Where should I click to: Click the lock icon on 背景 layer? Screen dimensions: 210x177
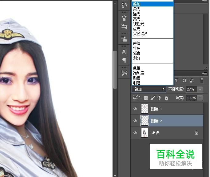click(196, 133)
